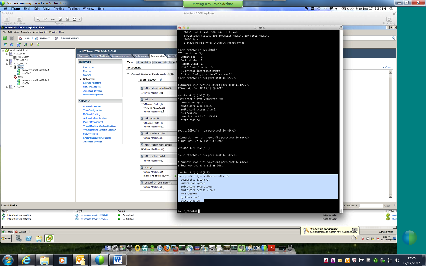Click the fifth vSphere toolbar shield icon

click(x=32, y=45)
